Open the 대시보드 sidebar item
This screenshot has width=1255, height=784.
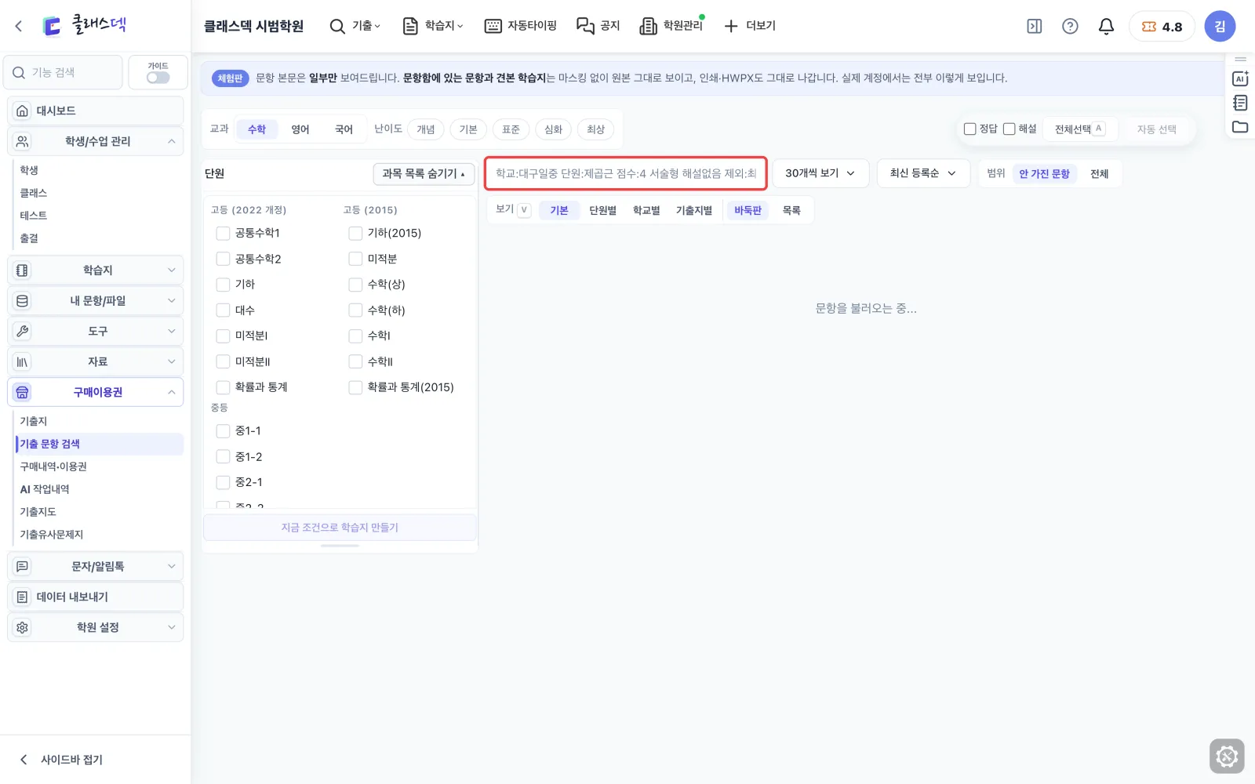pos(96,111)
